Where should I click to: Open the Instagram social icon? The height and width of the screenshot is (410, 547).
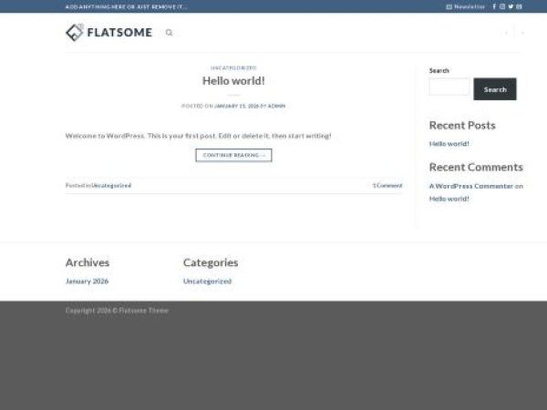click(502, 6)
